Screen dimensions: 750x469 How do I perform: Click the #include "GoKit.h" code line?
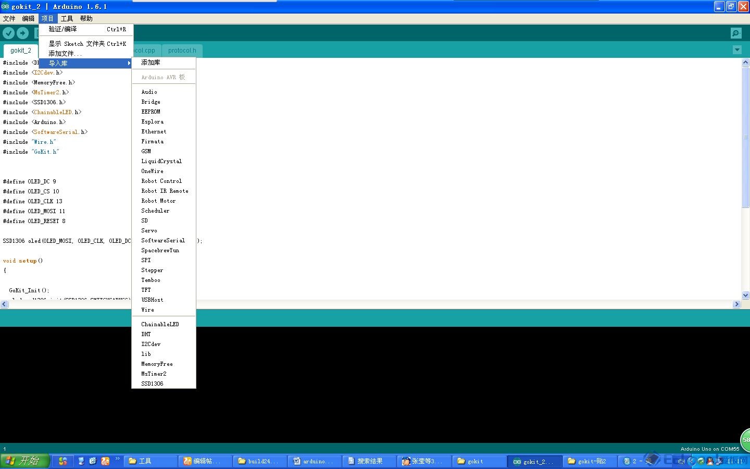tap(31, 152)
